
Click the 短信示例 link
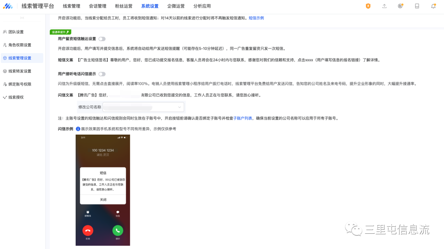tap(256, 18)
